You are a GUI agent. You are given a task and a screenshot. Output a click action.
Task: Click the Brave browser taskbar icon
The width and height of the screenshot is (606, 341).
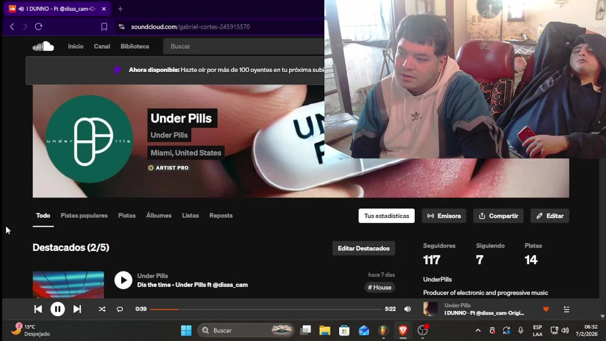(x=403, y=331)
